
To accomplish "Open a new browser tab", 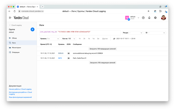I will coord(43,7).
